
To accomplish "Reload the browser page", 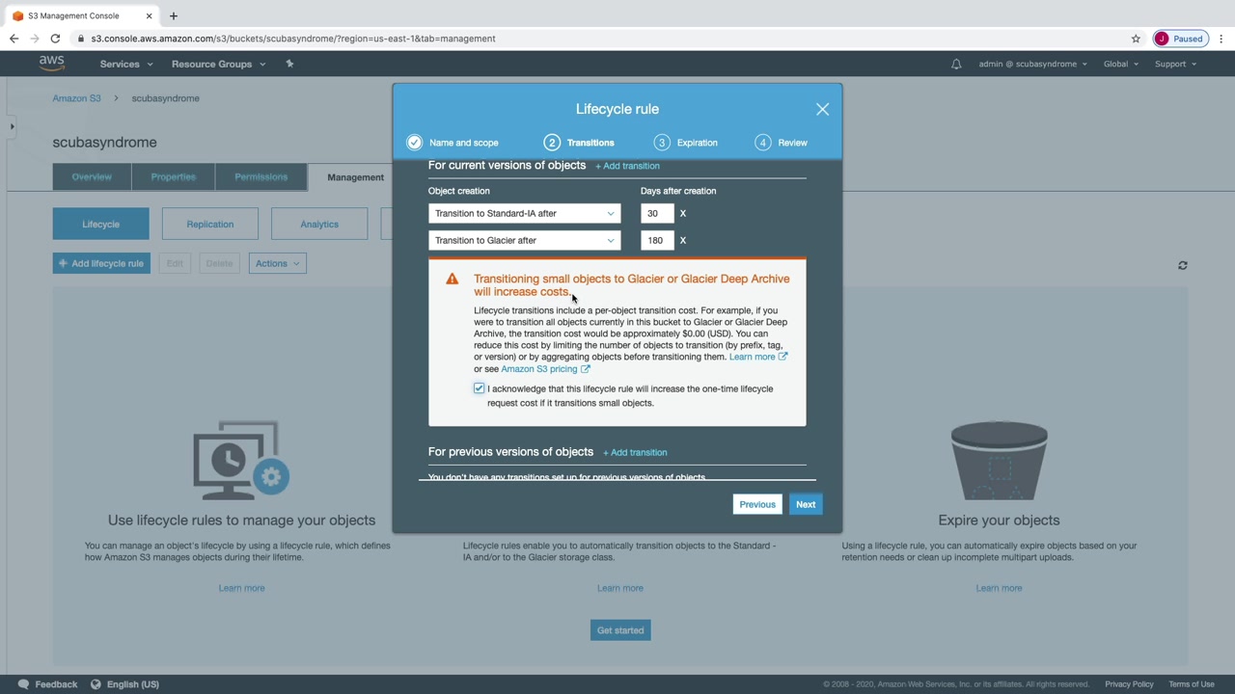I will (55, 39).
